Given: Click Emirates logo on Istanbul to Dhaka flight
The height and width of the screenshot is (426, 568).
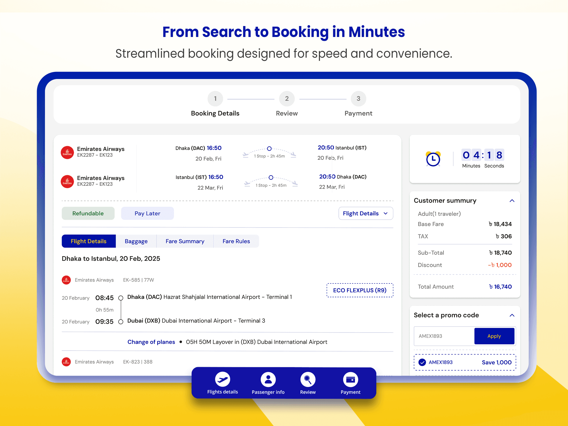Looking at the screenshot, I should click(67, 181).
